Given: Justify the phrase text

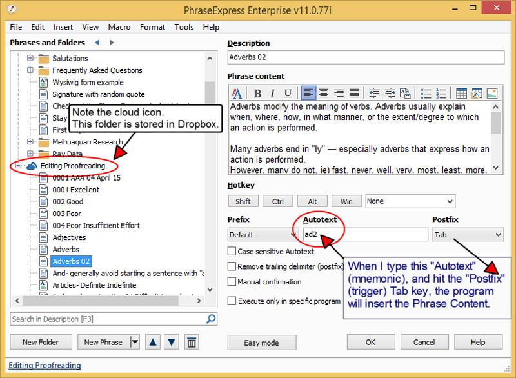Looking at the screenshot, I should [354, 94].
